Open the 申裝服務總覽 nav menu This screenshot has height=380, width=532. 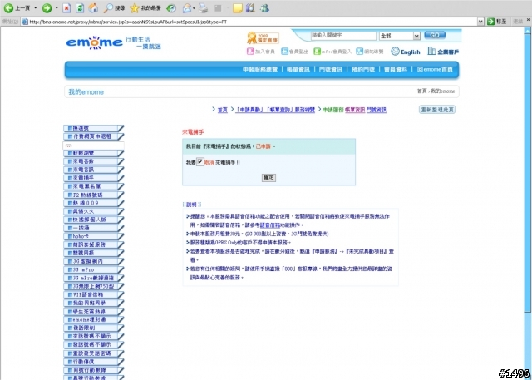tap(260, 70)
